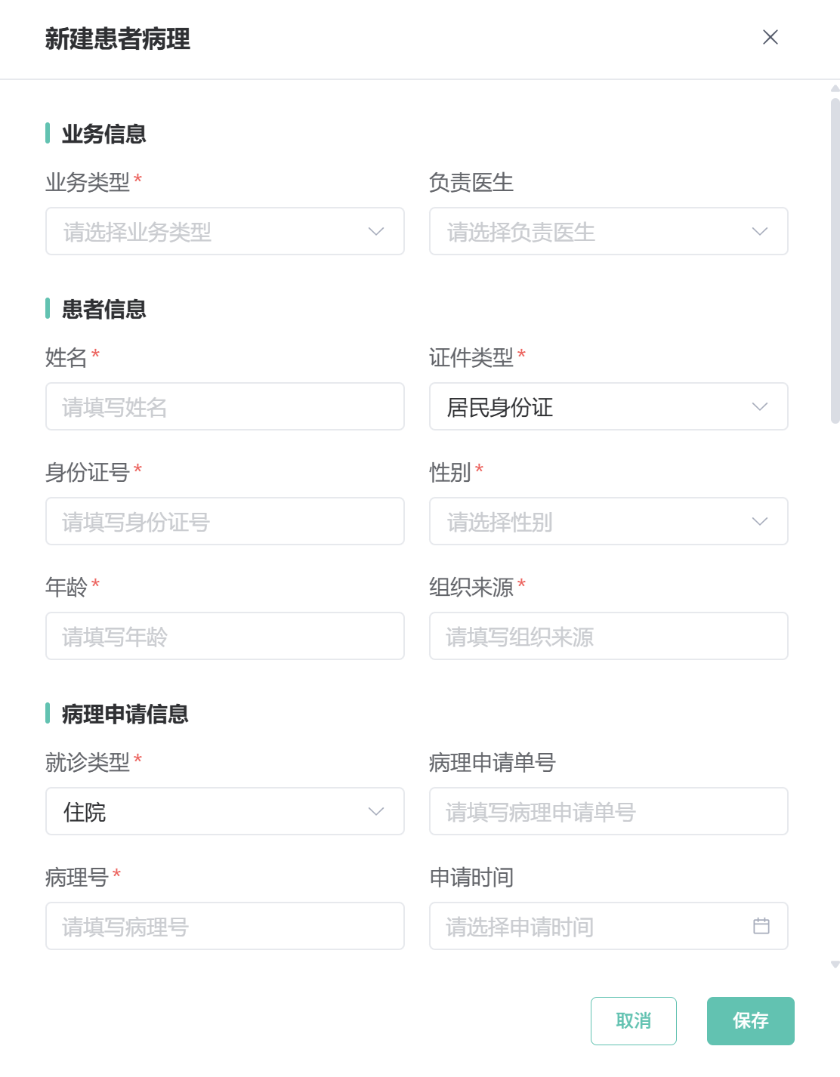The image size is (840, 1077).
Task: Focus the 请填写年龄 input field
Action: tap(225, 636)
